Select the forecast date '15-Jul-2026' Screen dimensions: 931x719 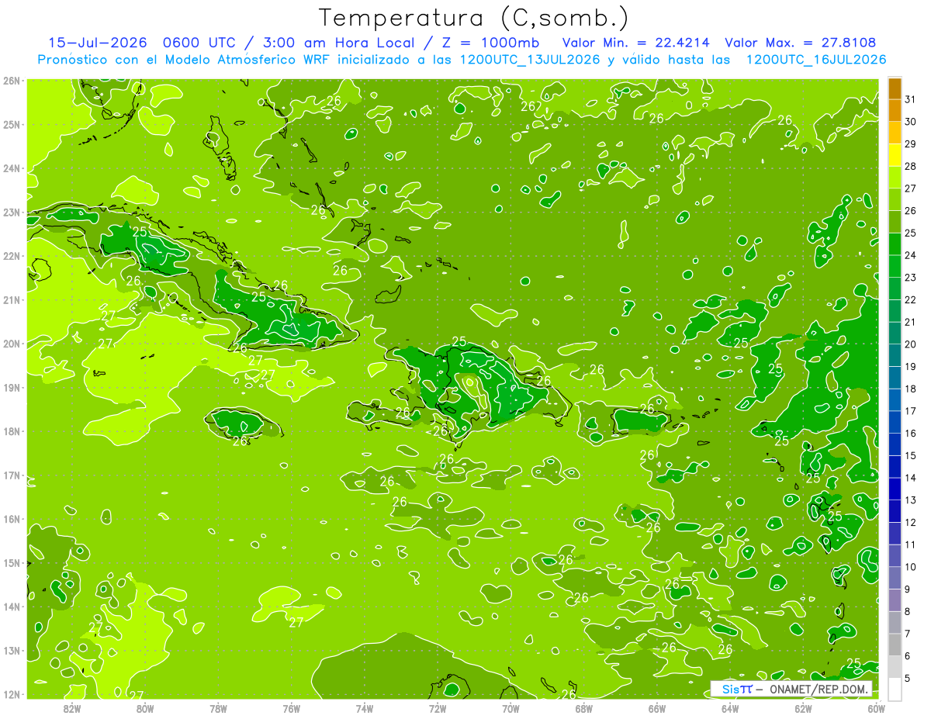97,43
